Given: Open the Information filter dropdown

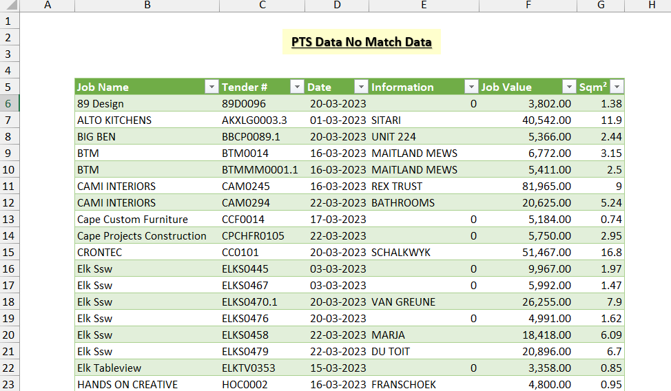Looking at the screenshot, I should pos(471,87).
